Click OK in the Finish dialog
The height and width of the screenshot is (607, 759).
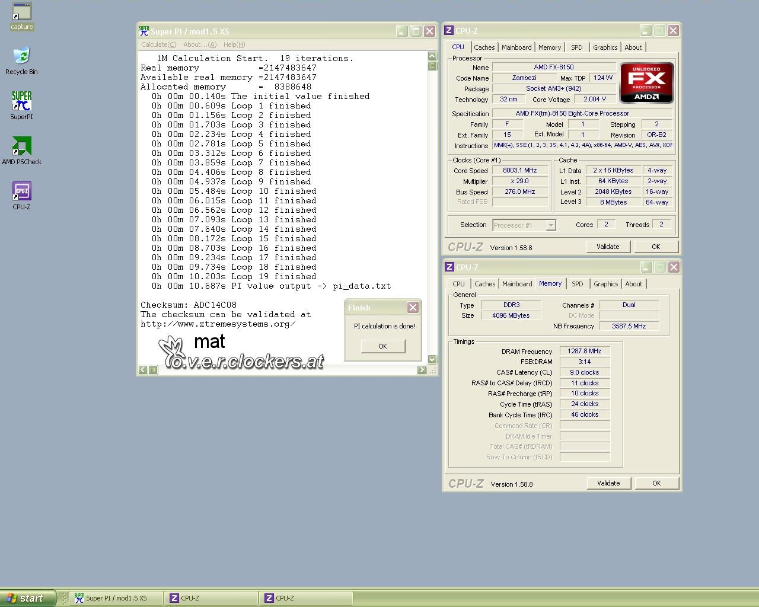click(382, 346)
